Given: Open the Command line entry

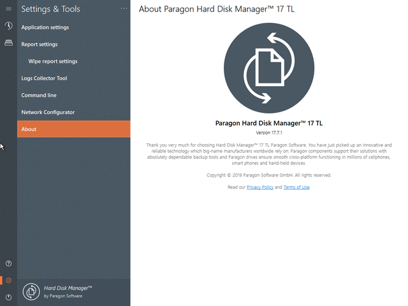Looking at the screenshot, I should [39, 95].
